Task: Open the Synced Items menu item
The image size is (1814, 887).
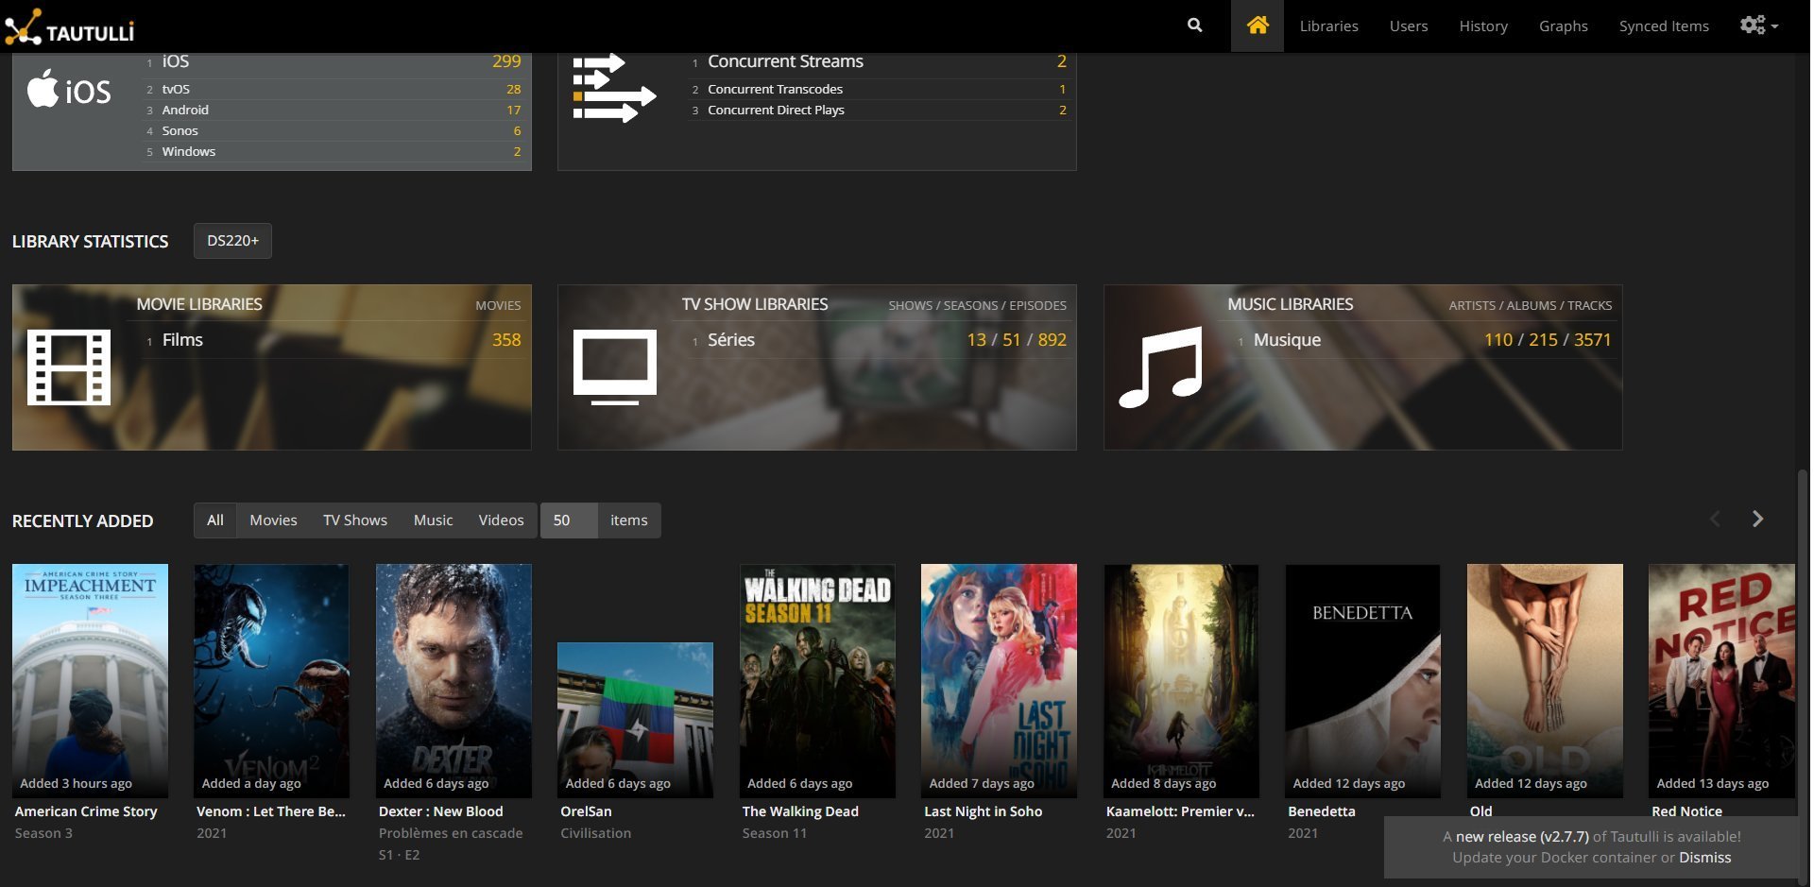Action: [x=1663, y=26]
